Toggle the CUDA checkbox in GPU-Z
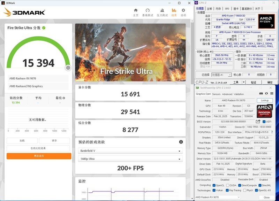This screenshot has height=201, width=279. click(227, 186)
